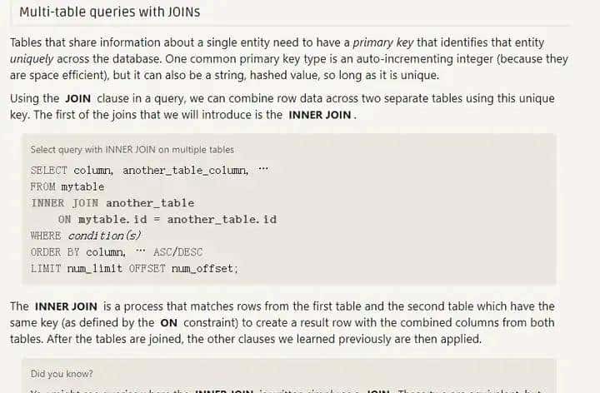Click bold "INNER JOIN" in "The INNER JOIN is a process"

[x=63, y=306]
